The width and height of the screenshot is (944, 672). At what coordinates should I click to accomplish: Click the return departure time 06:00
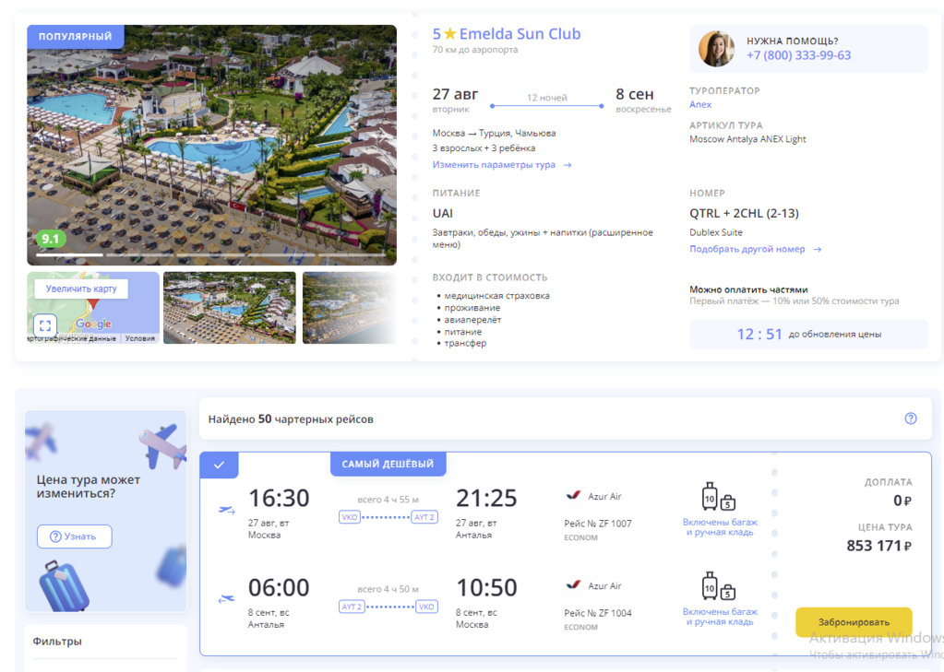pos(279,588)
